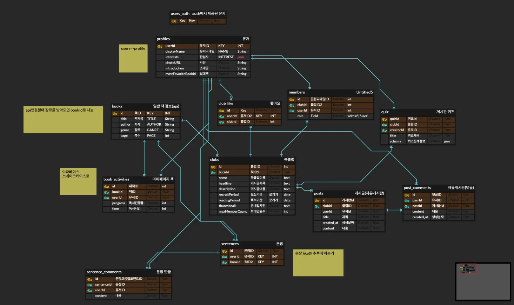The image size is (514, 305).
Task: Click the key icon in users_auth table
Action: [x=174, y=21]
